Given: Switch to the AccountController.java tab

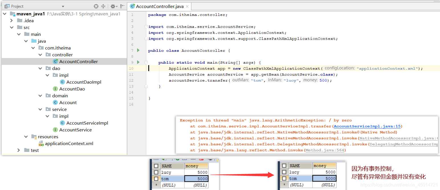Looking at the screenshot, I should [x=160, y=6].
